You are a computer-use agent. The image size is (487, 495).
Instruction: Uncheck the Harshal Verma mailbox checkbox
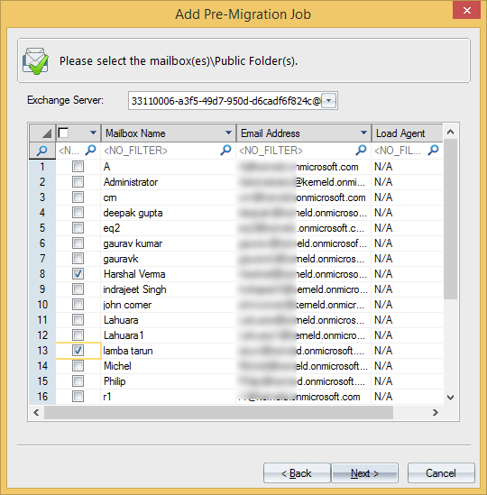pyautogui.click(x=78, y=274)
